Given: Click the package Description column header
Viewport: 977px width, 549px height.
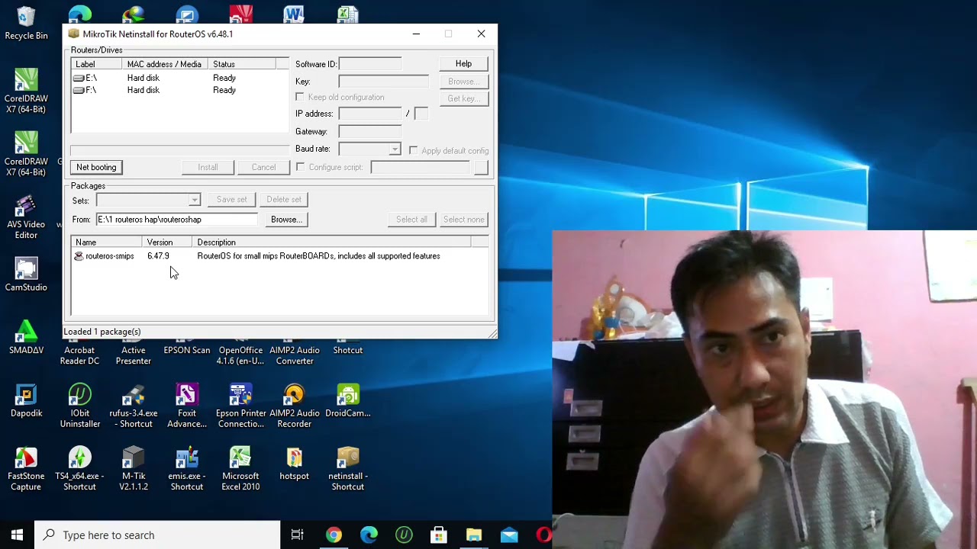Looking at the screenshot, I should pyautogui.click(x=332, y=242).
